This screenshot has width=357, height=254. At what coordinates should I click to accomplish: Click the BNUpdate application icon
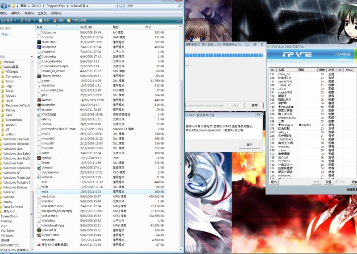pos(39,47)
